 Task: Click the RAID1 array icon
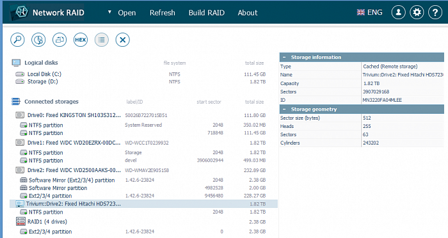[20, 221]
